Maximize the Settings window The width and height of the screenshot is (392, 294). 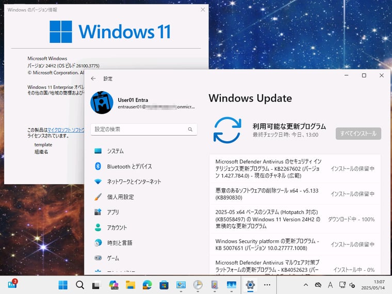click(364, 75)
